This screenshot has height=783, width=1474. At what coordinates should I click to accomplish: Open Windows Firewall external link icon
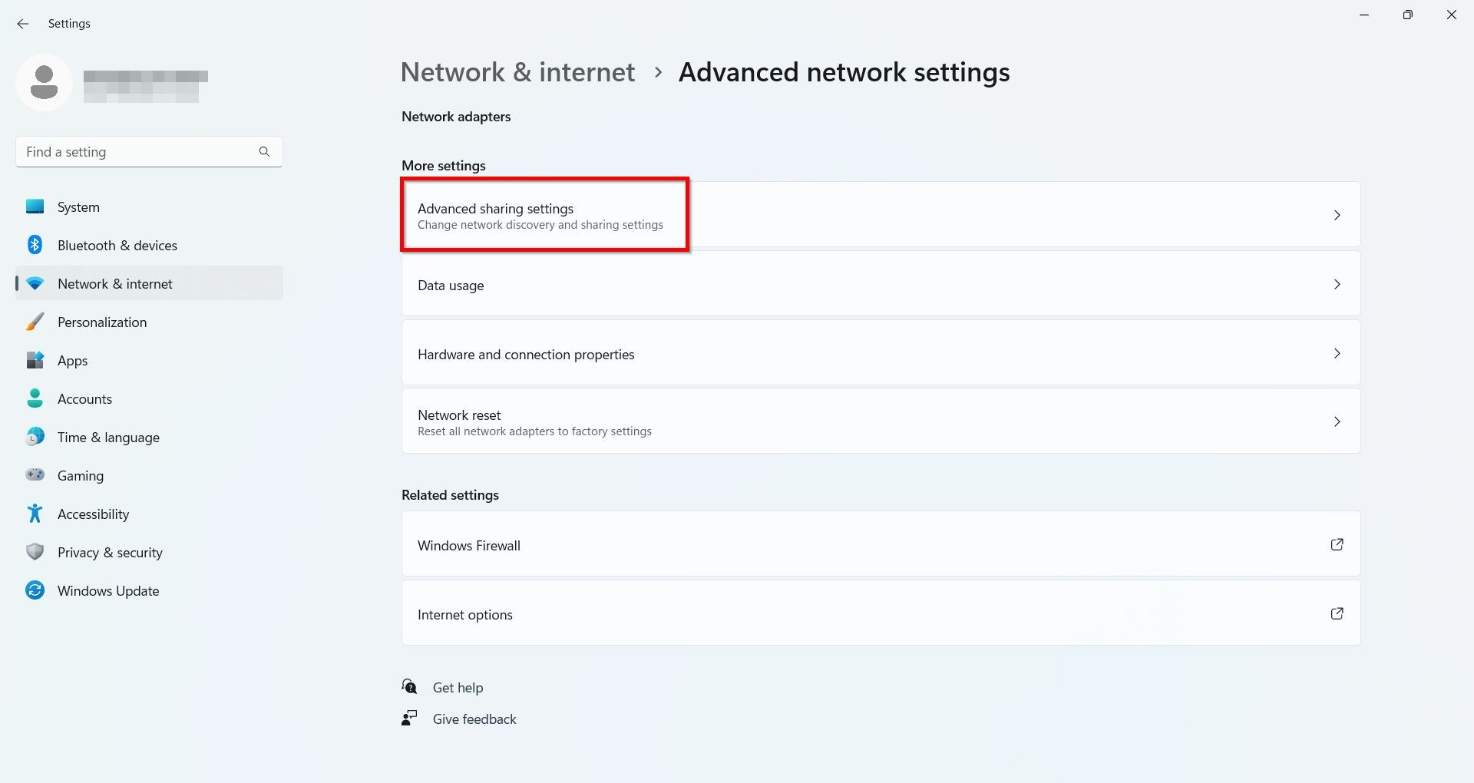pos(1337,544)
